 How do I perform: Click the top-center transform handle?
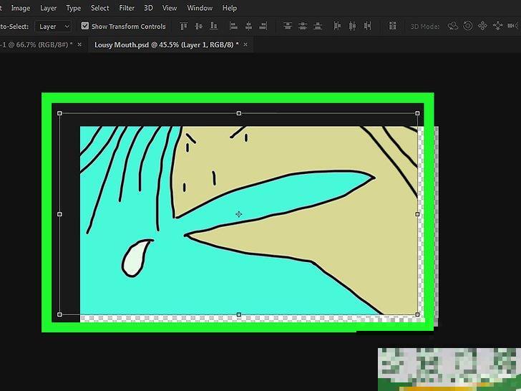(238, 113)
